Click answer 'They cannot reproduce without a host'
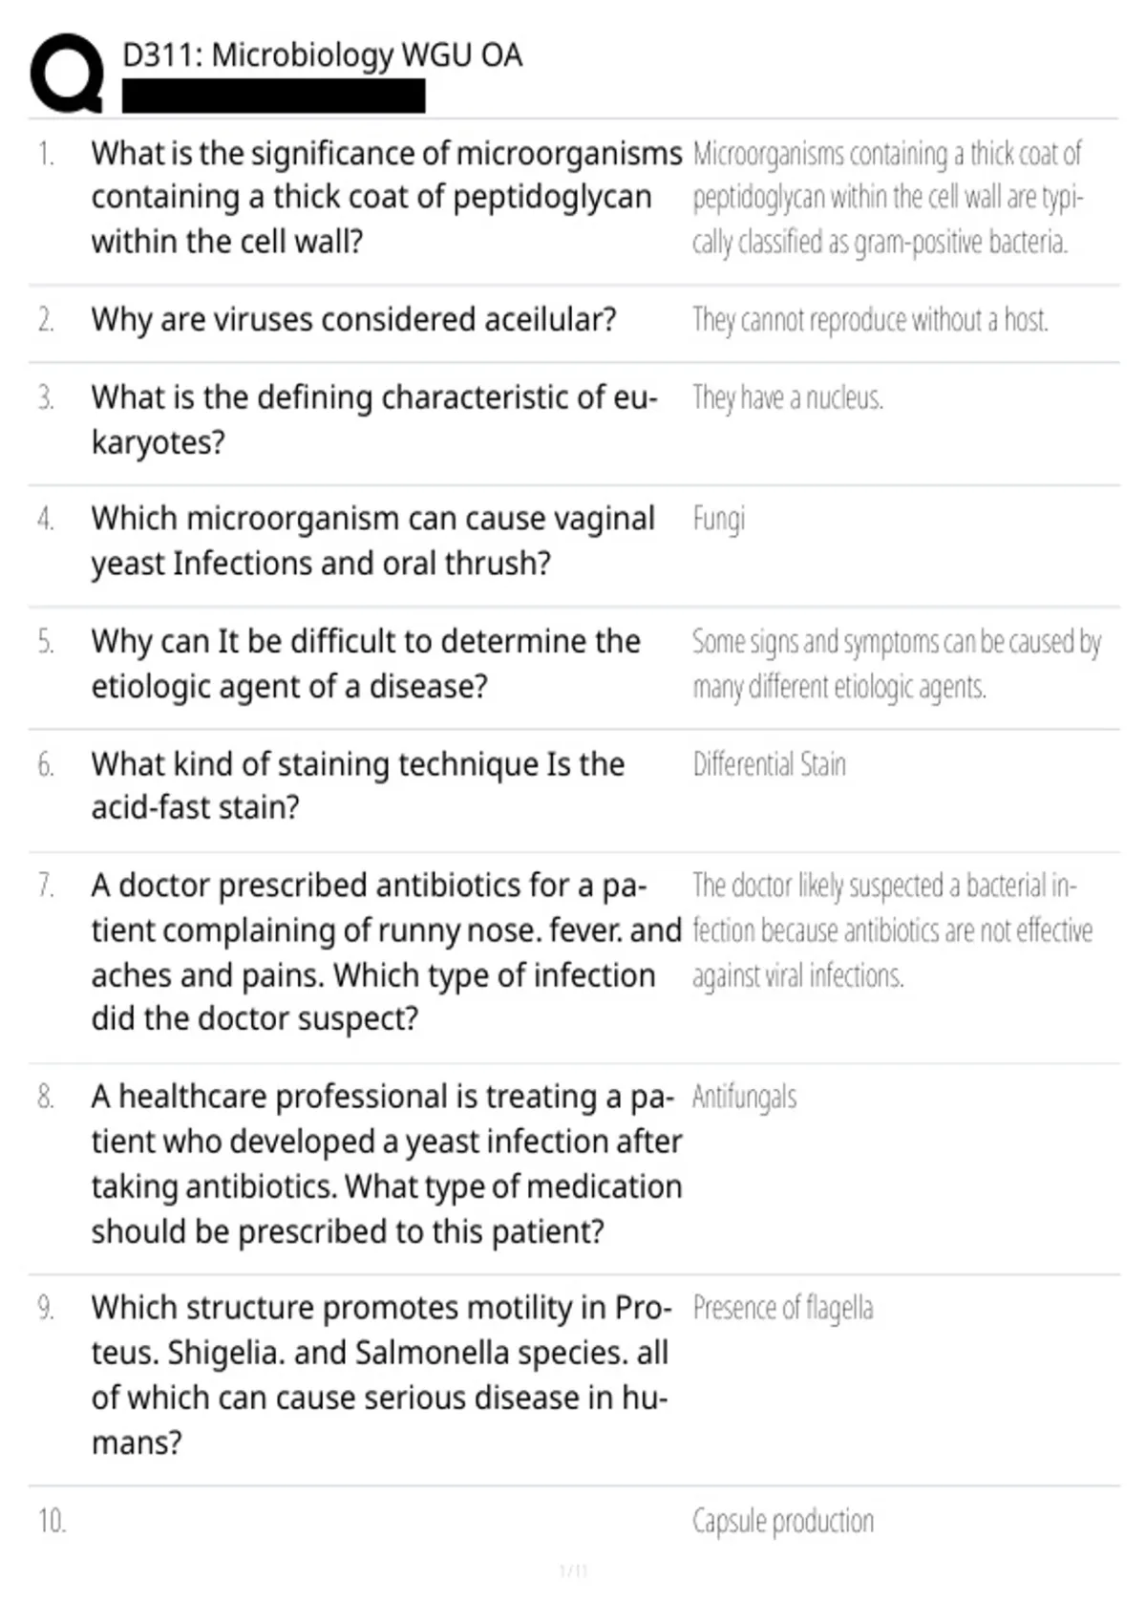 (870, 319)
